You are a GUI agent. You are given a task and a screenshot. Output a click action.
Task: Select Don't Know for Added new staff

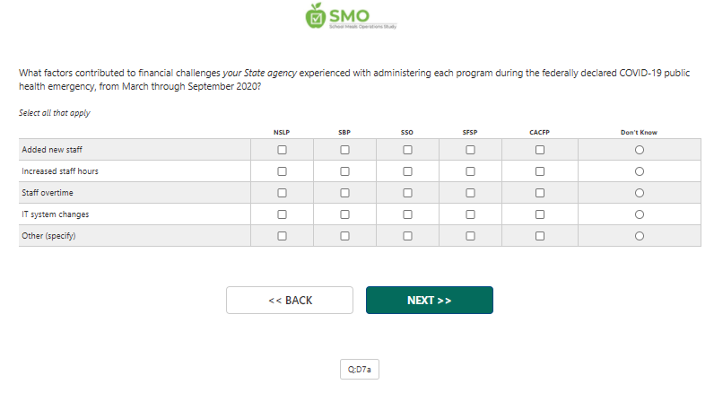click(640, 150)
